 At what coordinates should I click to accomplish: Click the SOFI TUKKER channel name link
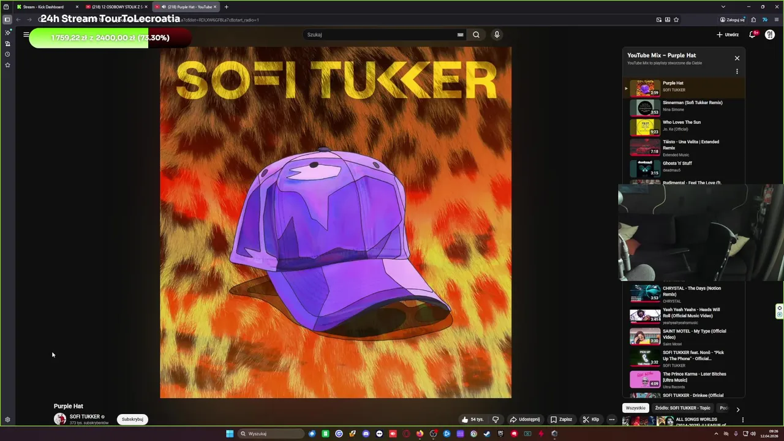click(x=85, y=417)
